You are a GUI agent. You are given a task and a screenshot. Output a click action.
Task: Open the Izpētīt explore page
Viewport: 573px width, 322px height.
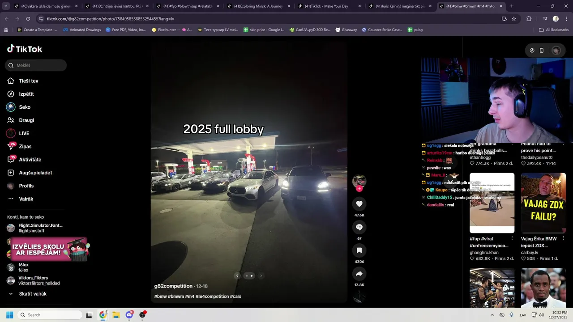[x=26, y=94]
